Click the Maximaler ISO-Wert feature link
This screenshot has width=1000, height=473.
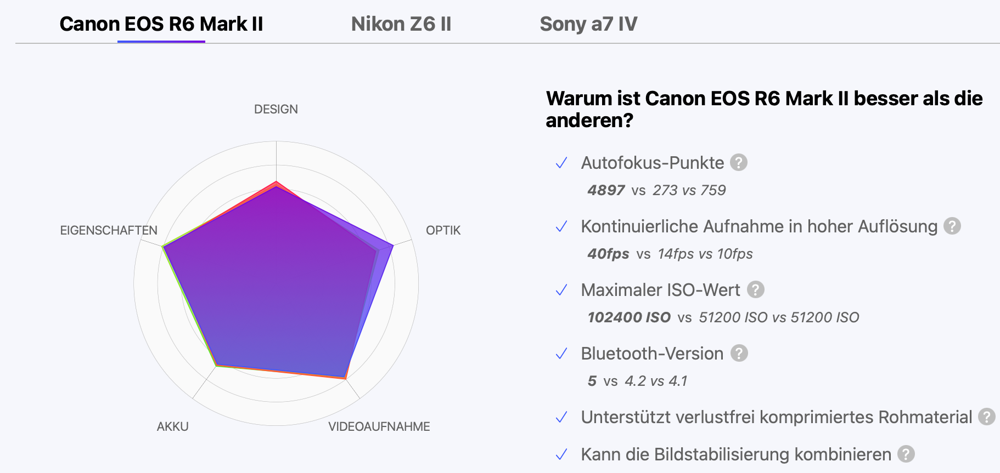click(660, 290)
